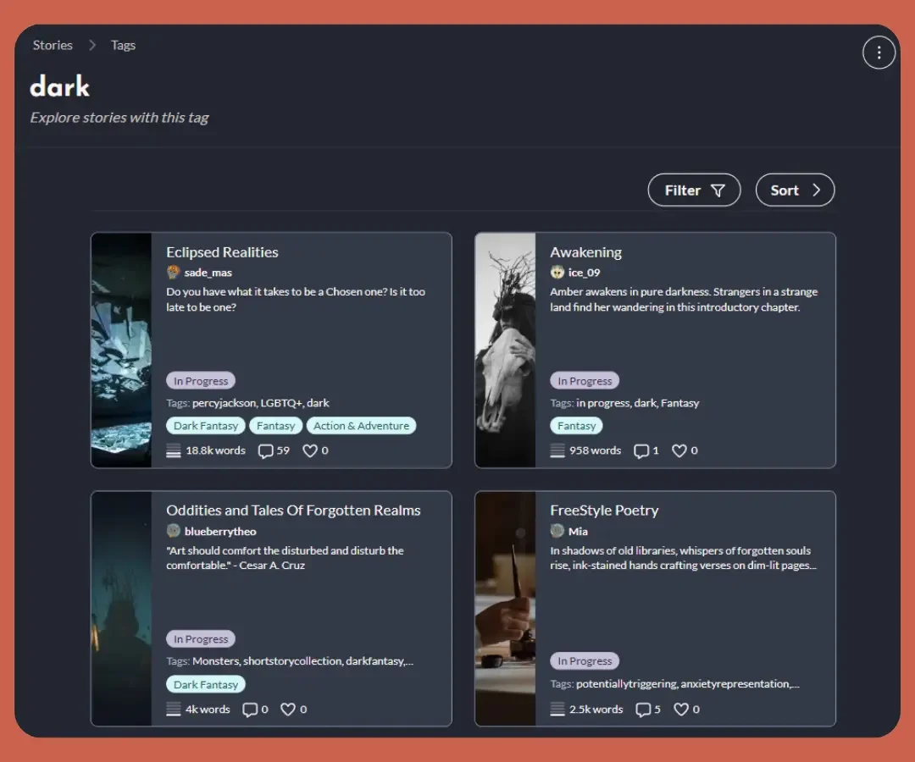This screenshot has height=762, width=915.
Task: Open the Filter dropdown
Action: coord(695,190)
